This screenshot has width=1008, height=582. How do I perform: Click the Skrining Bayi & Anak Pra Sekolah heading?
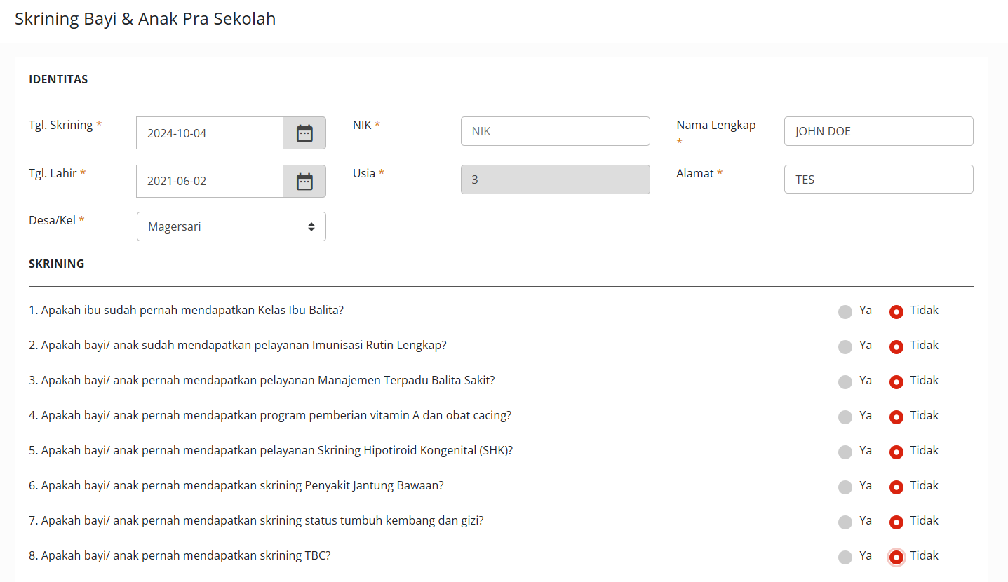145,19
